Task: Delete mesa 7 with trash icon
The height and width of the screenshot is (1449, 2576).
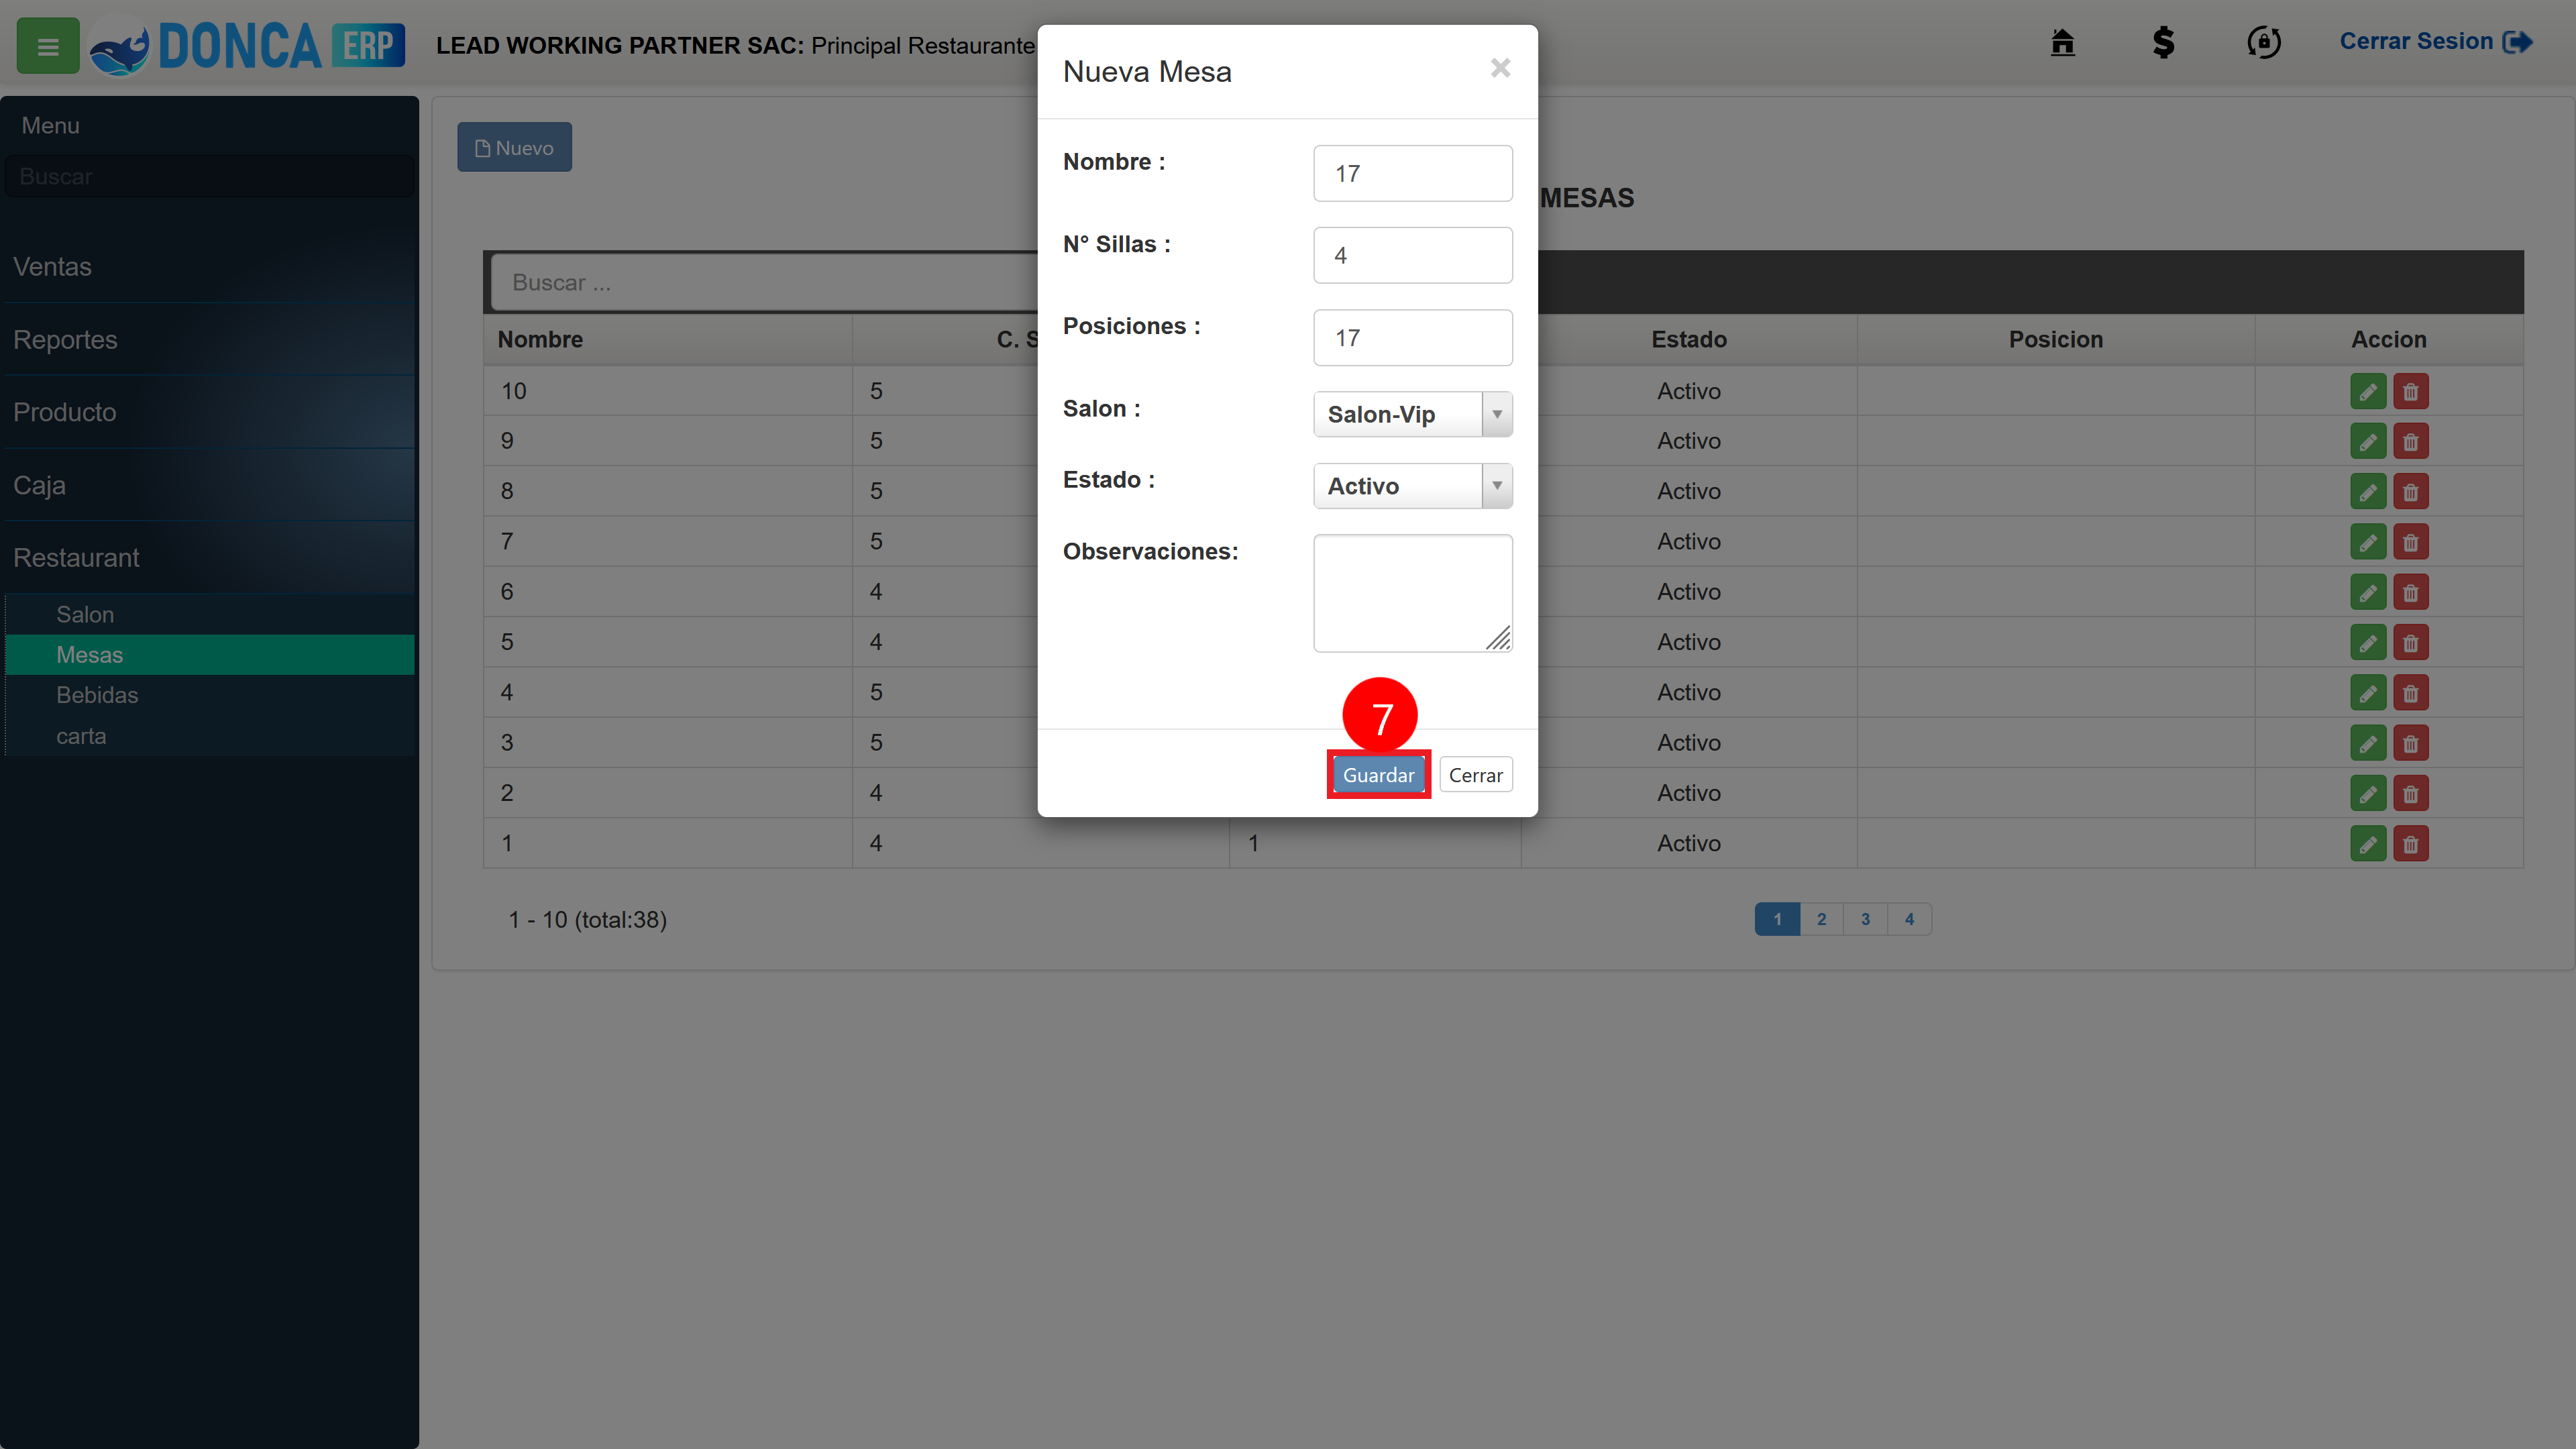Action: click(2410, 542)
